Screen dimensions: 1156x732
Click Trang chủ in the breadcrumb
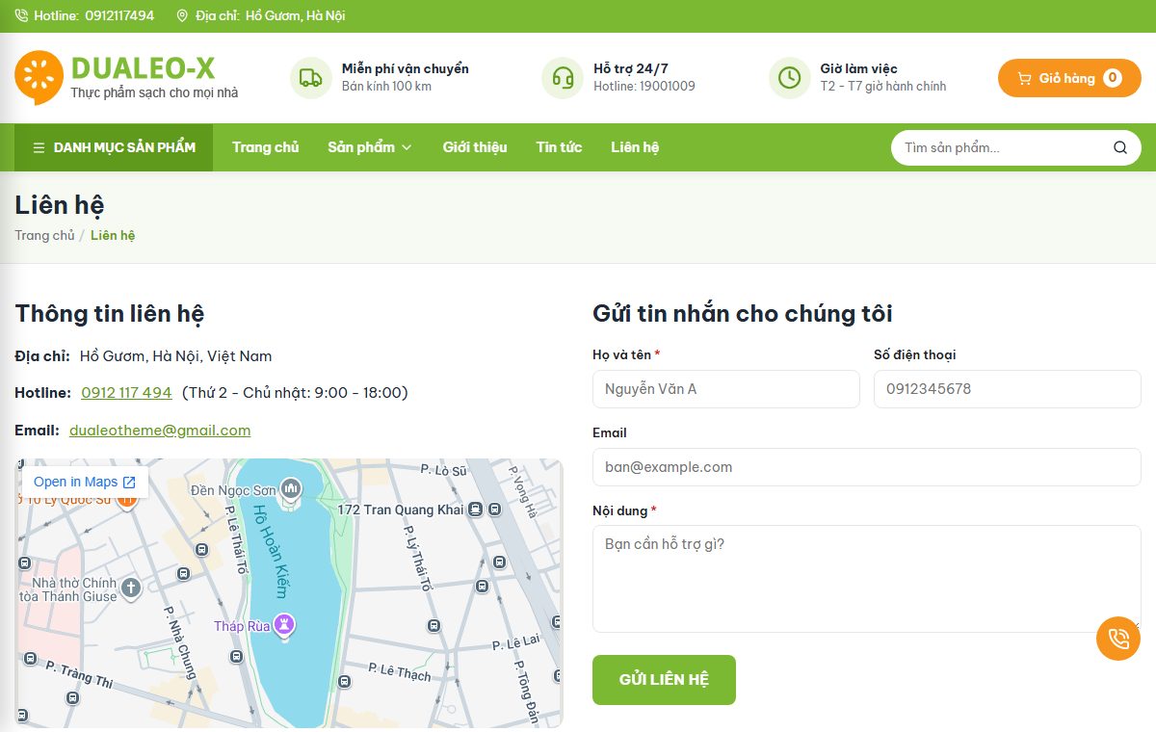click(44, 235)
